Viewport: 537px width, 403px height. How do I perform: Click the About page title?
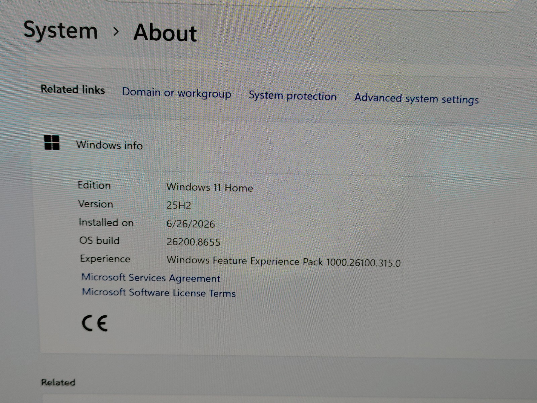(165, 33)
